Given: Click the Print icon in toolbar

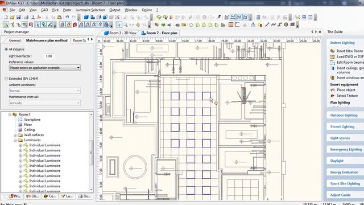Looking at the screenshot, I should point(26,17).
